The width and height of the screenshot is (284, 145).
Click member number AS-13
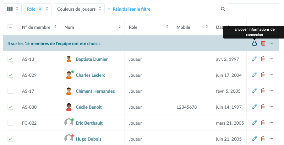click(28, 59)
